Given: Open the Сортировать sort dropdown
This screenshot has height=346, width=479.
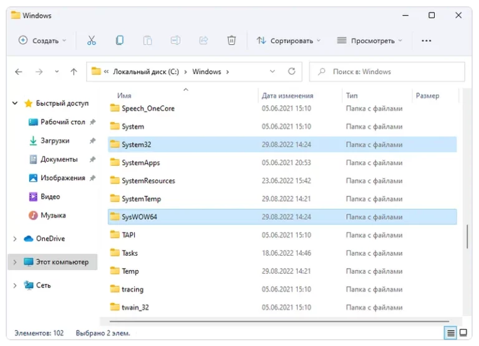Looking at the screenshot, I should coord(288,41).
